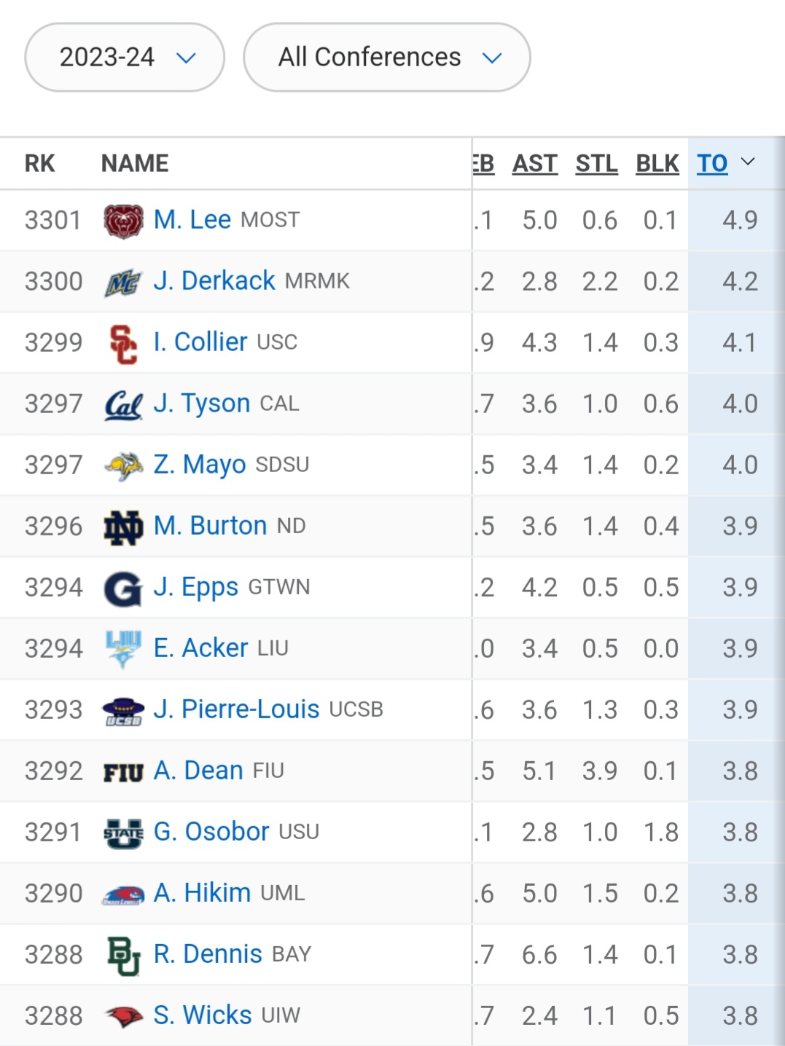
Task: Click the FIU team logo
Action: (123, 772)
